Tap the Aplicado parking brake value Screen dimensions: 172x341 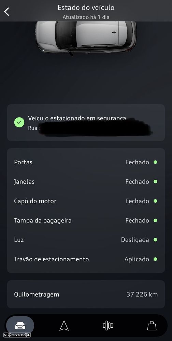pyautogui.click(x=137, y=259)
